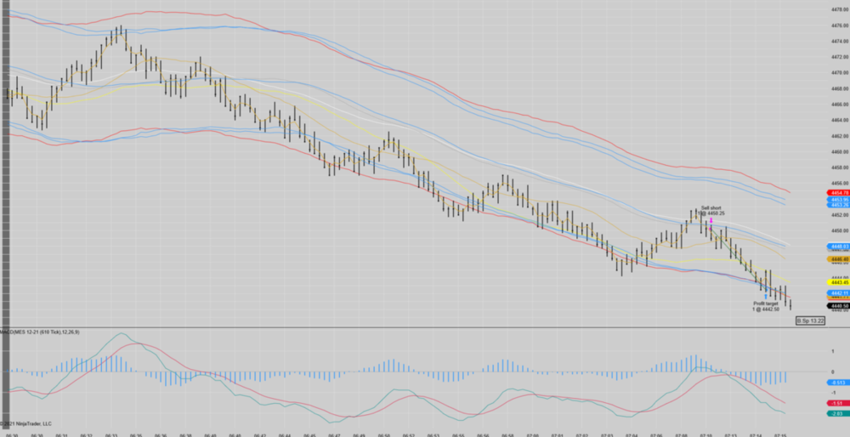Viewport: 850px width, 437px height.
Task: Select the MACD indicator title label
Action: [41, 332]
